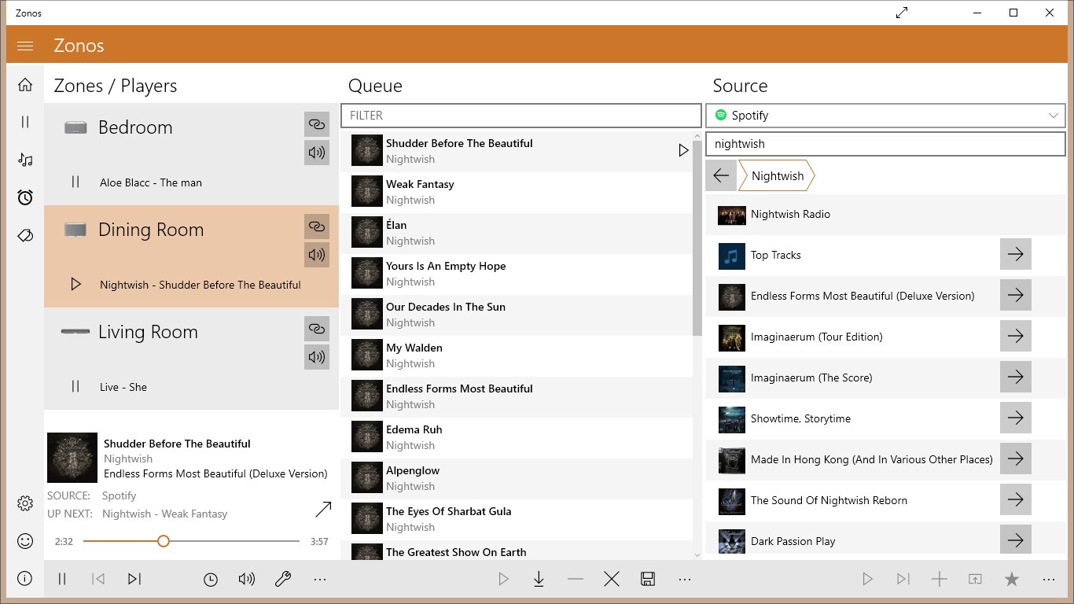
Task: Click the link/group icon for Dining Room
Action: point(317,226)
